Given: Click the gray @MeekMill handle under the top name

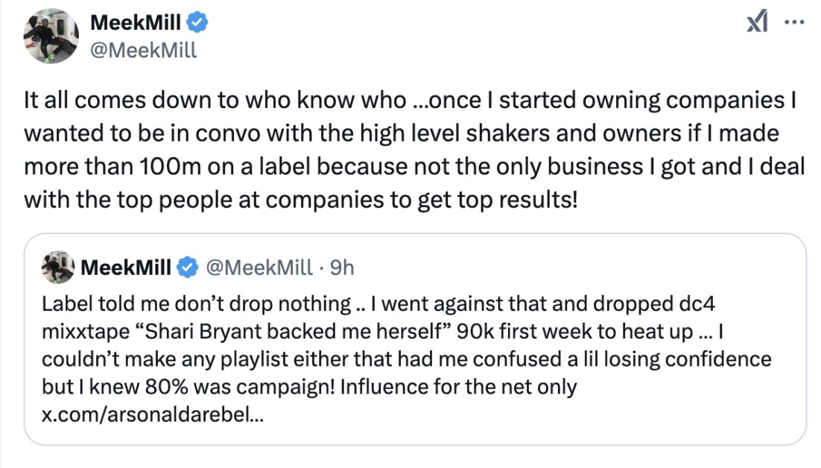Looking at the screenshot, I should [144, 50].
